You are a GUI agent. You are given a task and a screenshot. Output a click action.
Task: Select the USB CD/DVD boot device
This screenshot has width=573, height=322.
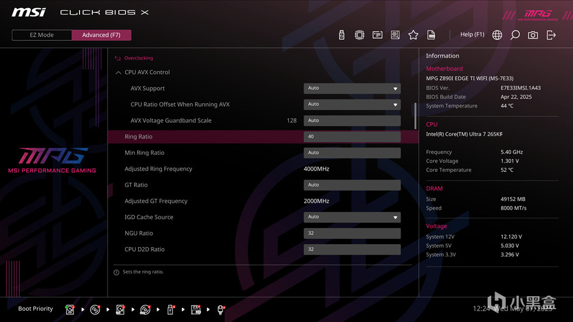(x=145, y=310)
